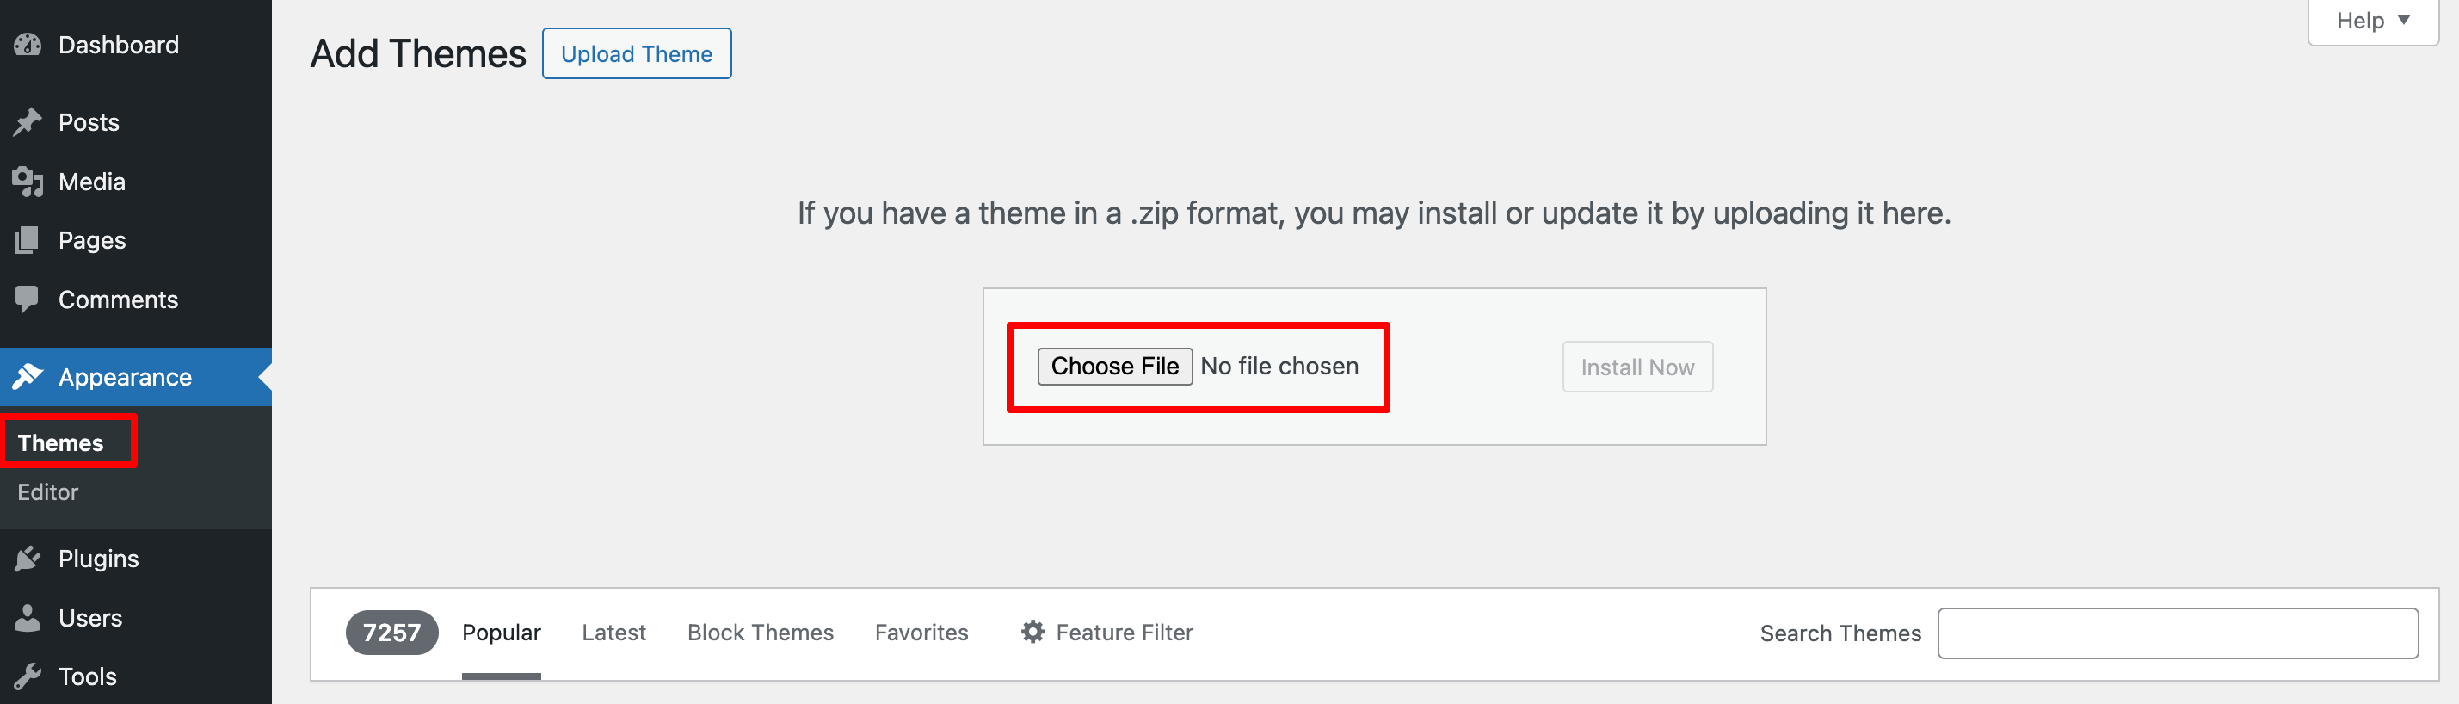
Task: Switch to the Block Themes tab
Action: point(760,633)
